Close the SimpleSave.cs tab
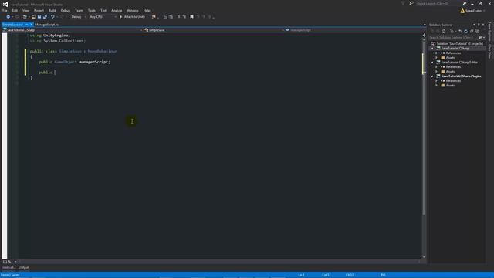 coord(31,25)
